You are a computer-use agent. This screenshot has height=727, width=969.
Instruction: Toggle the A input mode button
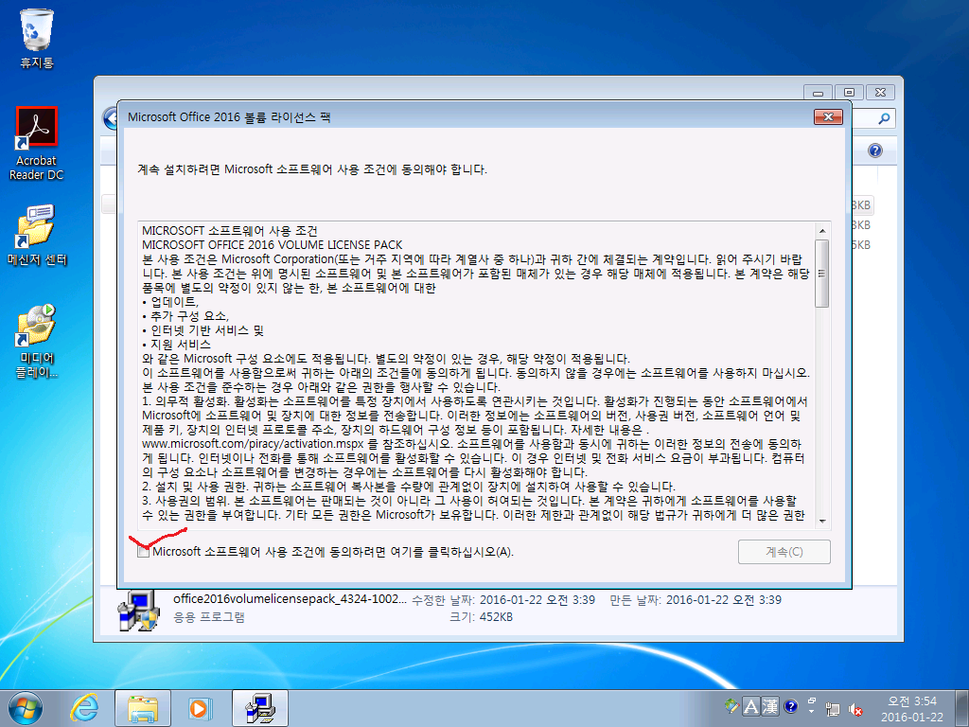(750, 706)
